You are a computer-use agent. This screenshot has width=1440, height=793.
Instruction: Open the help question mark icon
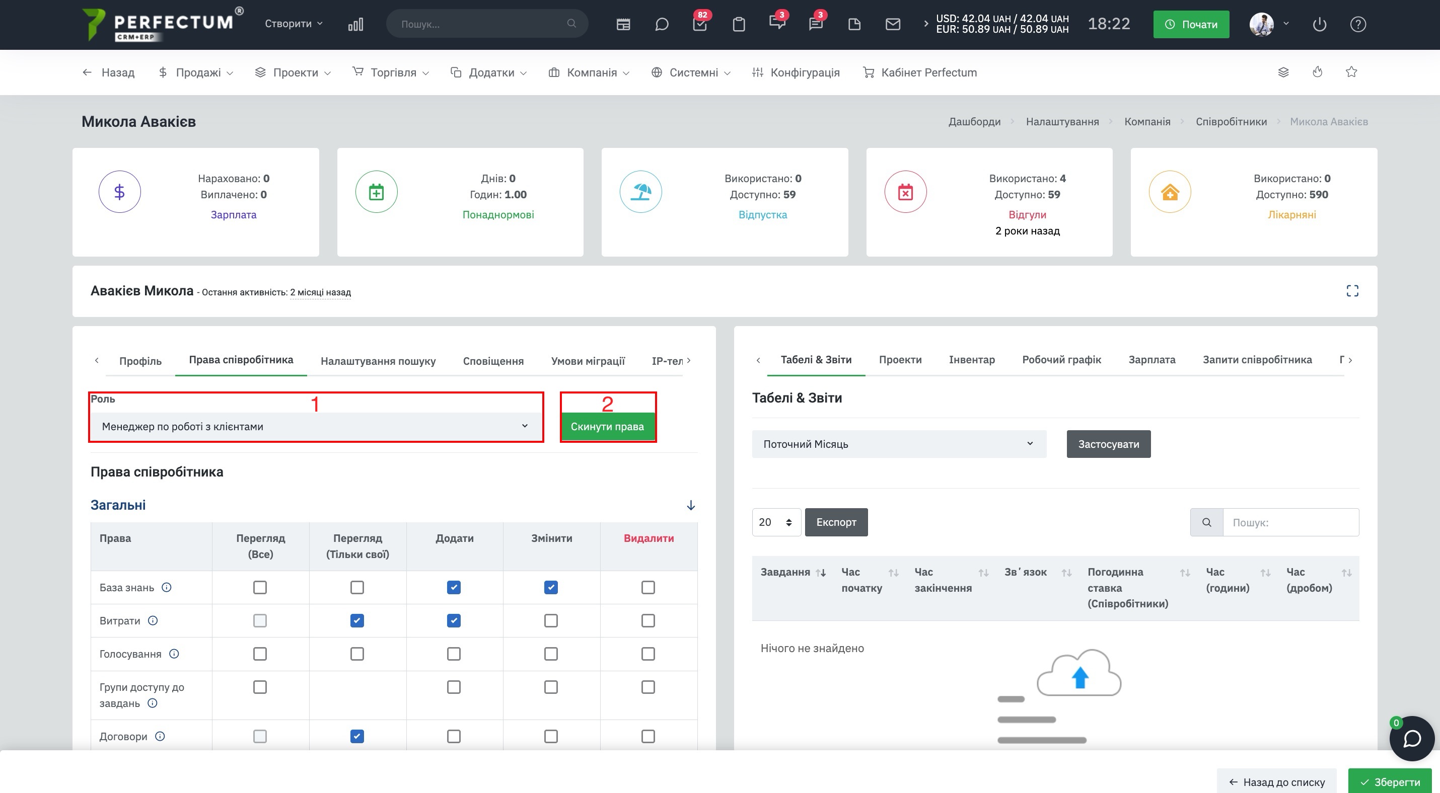1358,24
